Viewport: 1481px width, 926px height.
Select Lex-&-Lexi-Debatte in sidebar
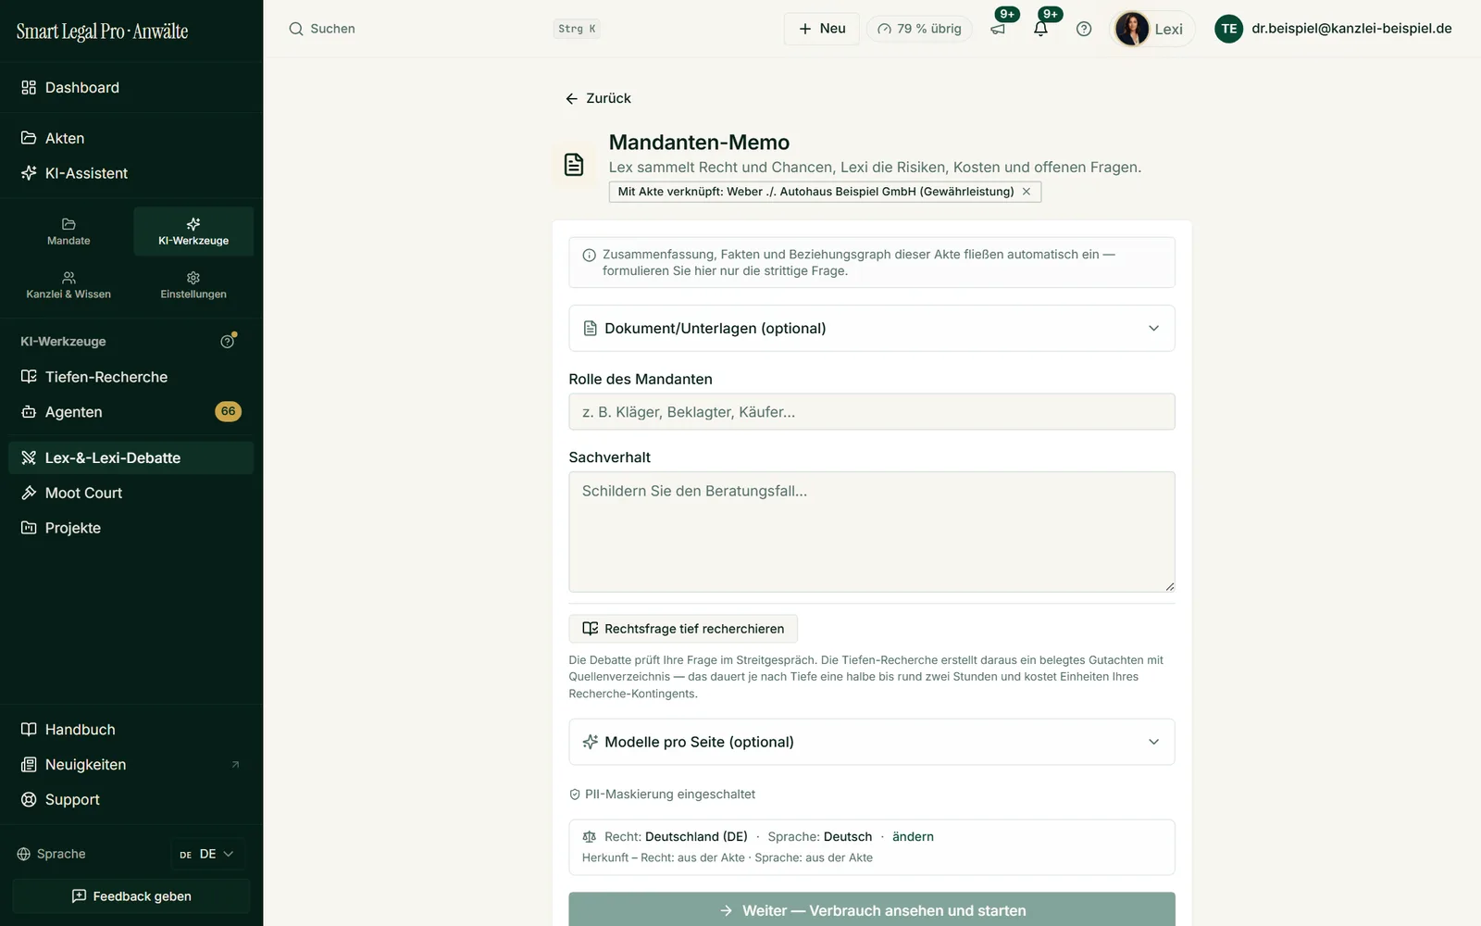pyautogui.click(x=131, y=458)
